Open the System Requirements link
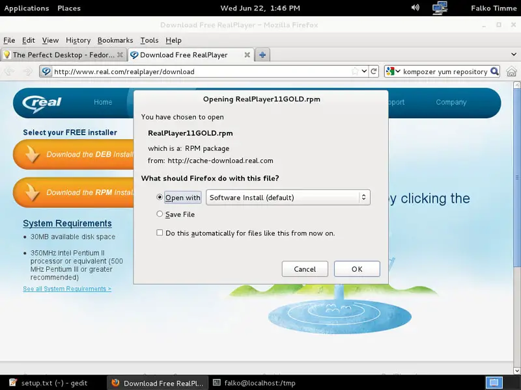The width and height of the screenshot is (521, 390). [x=67, y=223]
